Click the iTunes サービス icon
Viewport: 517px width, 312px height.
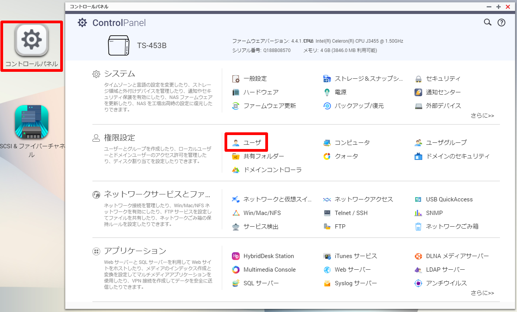point(327,256)
